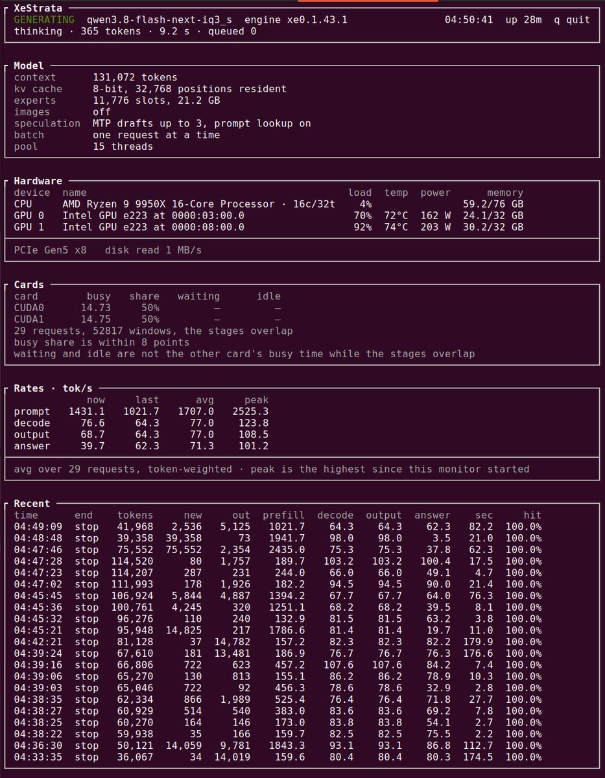The width and height of the screenshot is (605, 778).
Task: Click prompt now rate 1431.1
Action: coord(87,412)
